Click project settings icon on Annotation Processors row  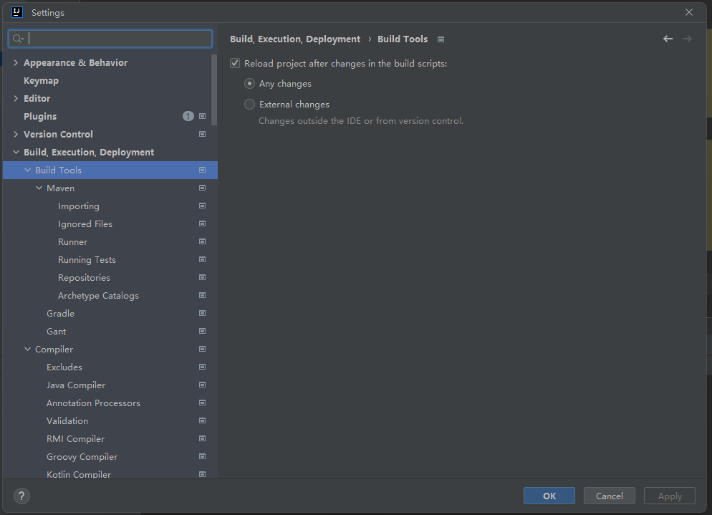pos(203,403)
